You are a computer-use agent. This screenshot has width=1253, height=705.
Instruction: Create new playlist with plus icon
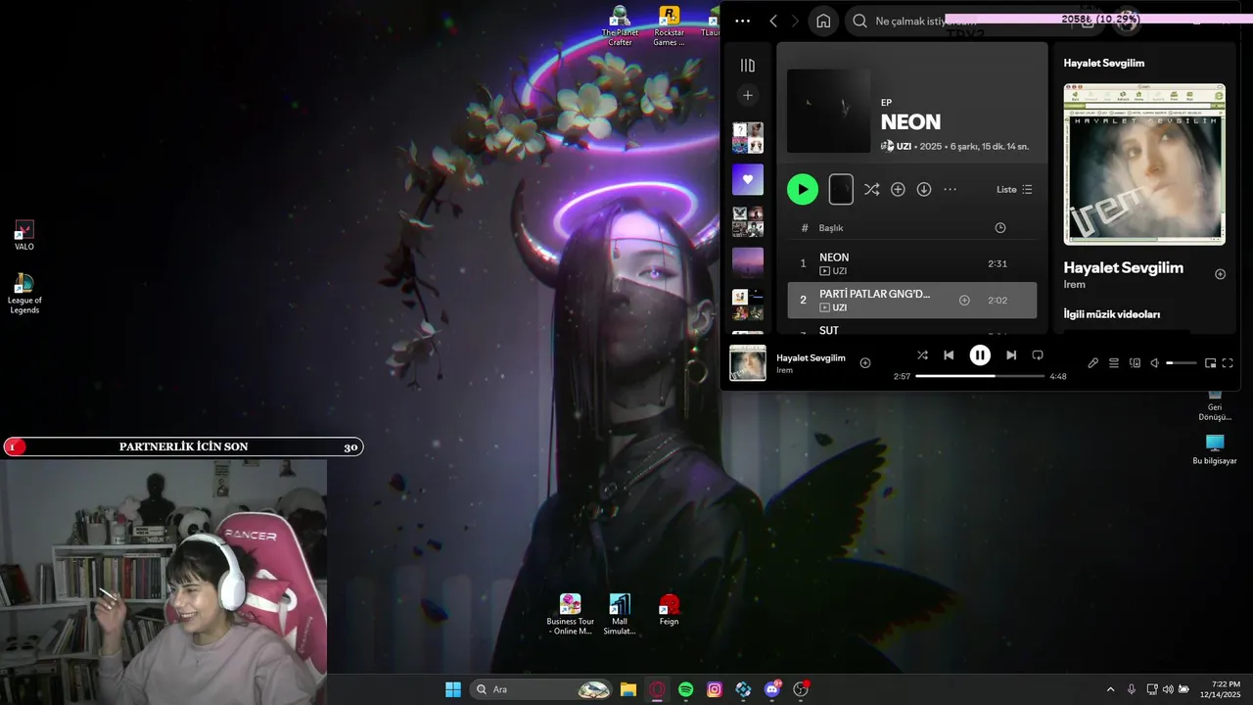[748, 95]
